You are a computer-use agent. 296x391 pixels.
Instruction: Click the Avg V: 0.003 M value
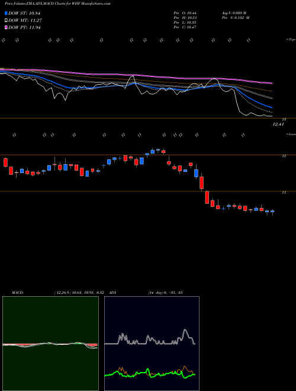(x=234, y=13)
